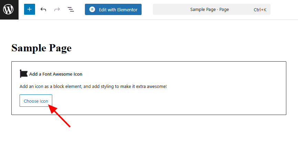298x141 pixels.
Task: Open the document overview list view
Action: click(71, 9)
